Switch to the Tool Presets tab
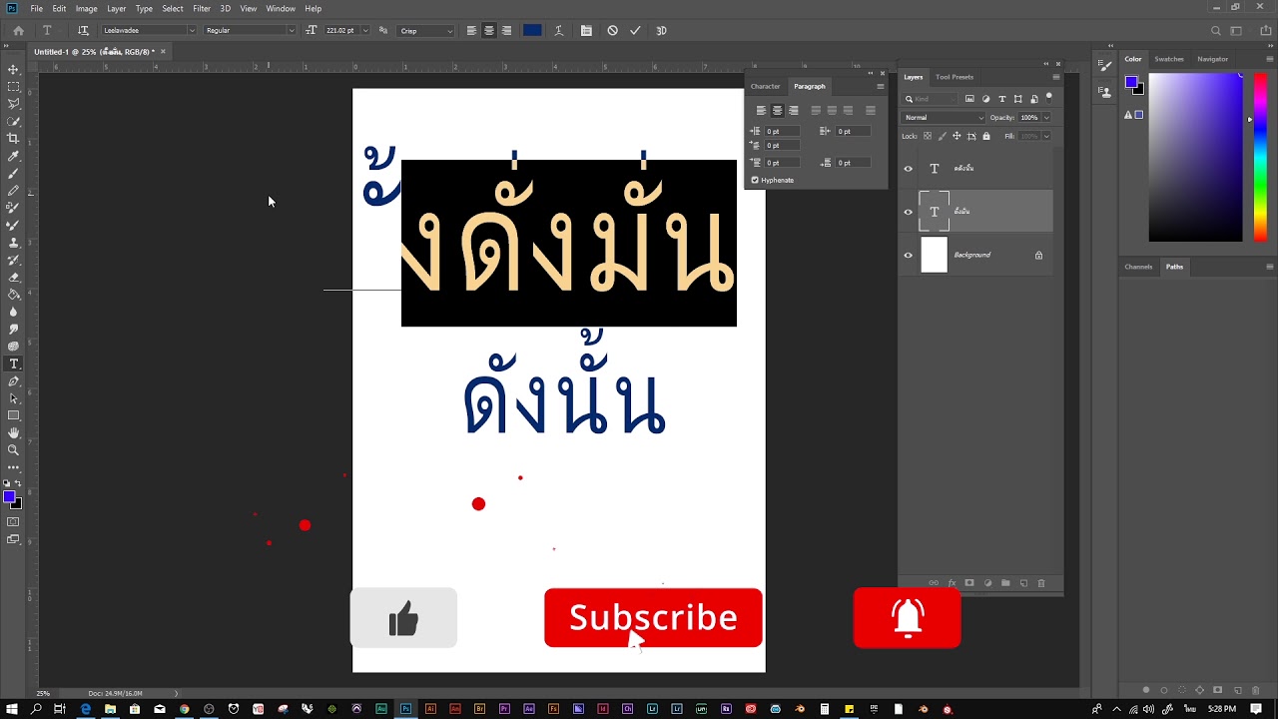Image resolution: width=1278 pixels, height=719 pixels. pos(955,77)
